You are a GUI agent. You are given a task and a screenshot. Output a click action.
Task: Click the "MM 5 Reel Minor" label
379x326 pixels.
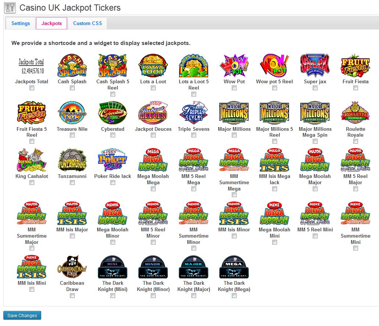pos(153,232)
